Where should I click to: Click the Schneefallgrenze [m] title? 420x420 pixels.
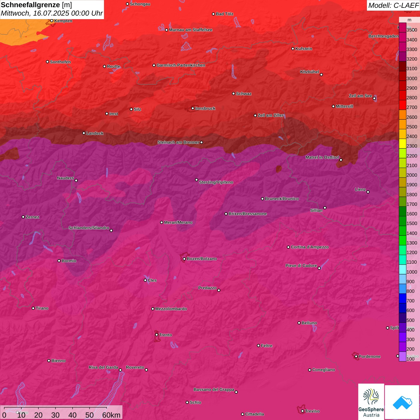[x=36, y=5]
